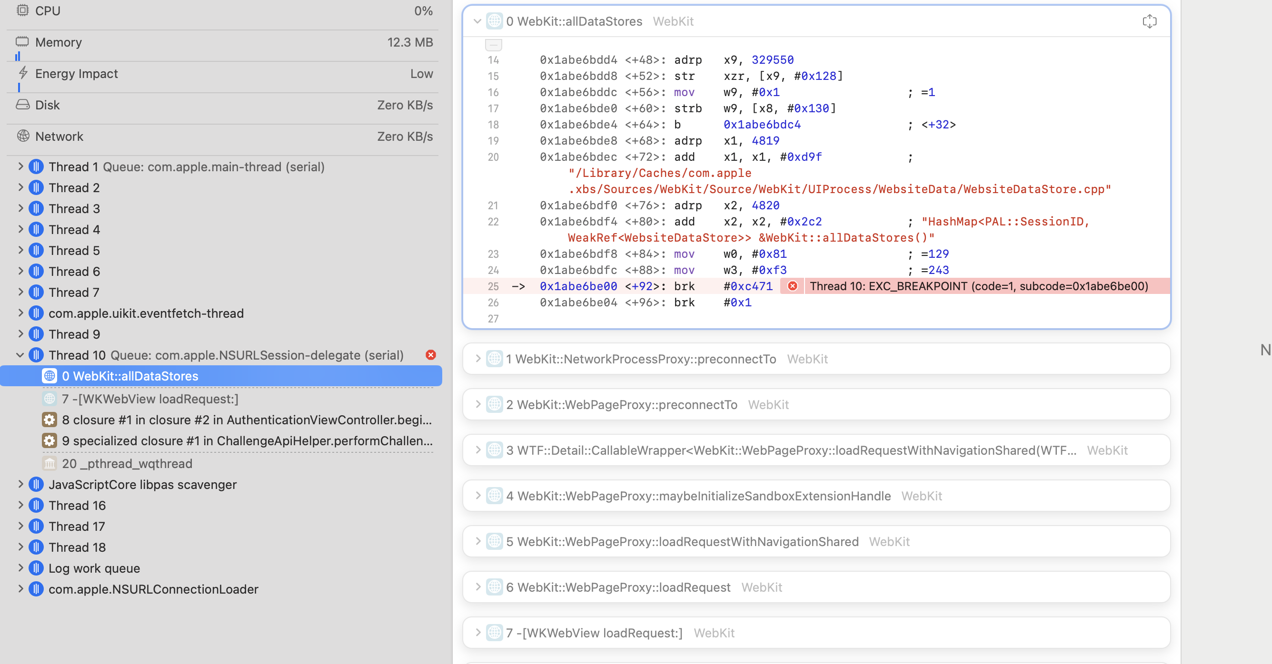Click the CPU gauge icon
This screenshot has width=1272, height=664.
pyautogui.click(x=23, y=10)
